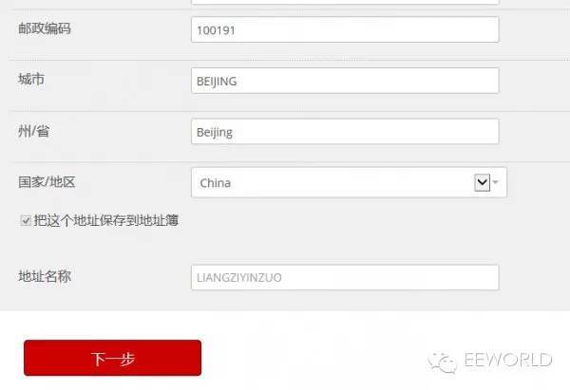The height and width of the screenshot is (390, 570).
Task: Focus the city field containing BEIJING
Action: point(345,81)
